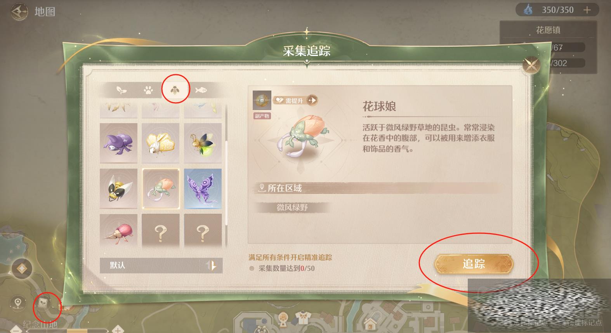Screen dimensions: 611x333
Task: Close the 采集追踪 dialog
Action: point(531,65)
